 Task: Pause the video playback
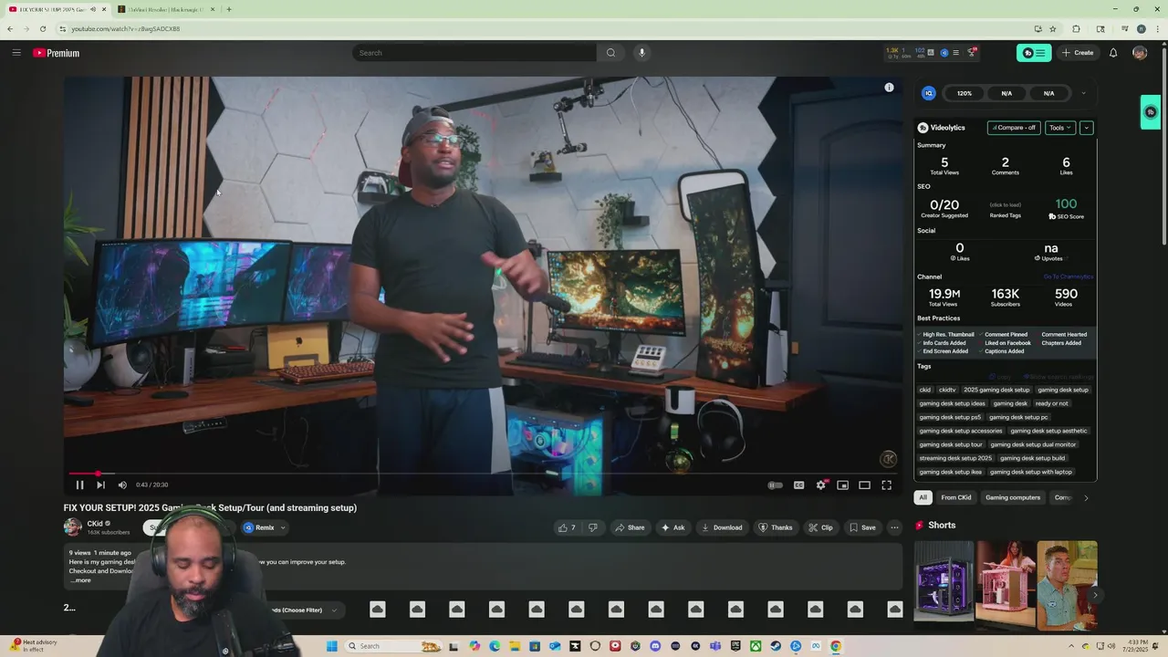[79, 485]
